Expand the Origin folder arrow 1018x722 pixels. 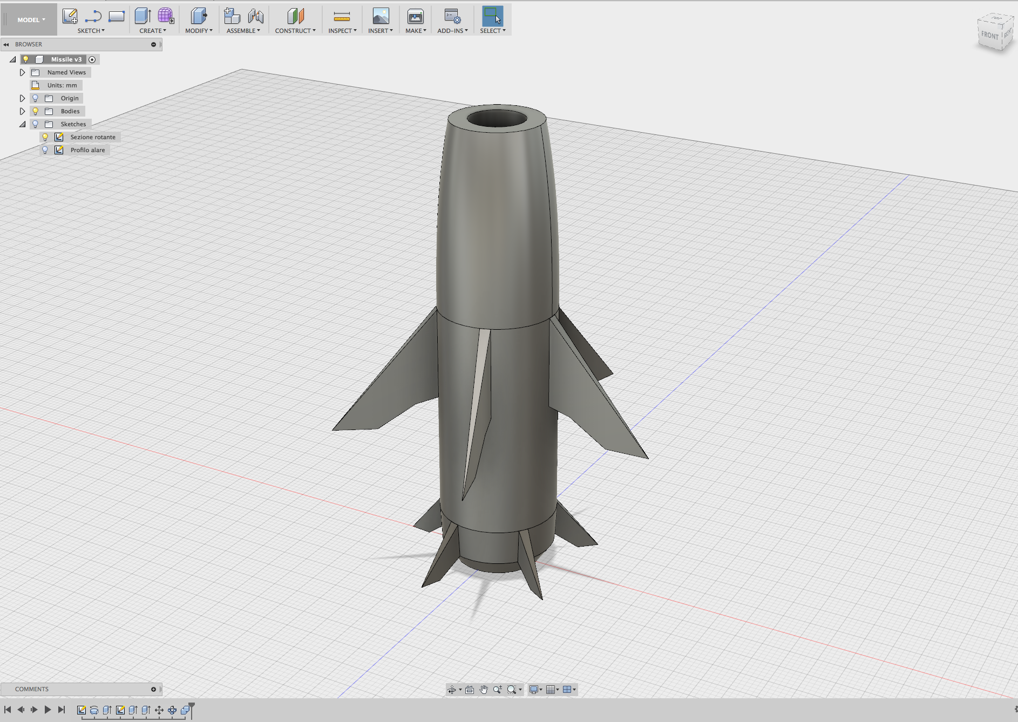(x=22, y=98)
